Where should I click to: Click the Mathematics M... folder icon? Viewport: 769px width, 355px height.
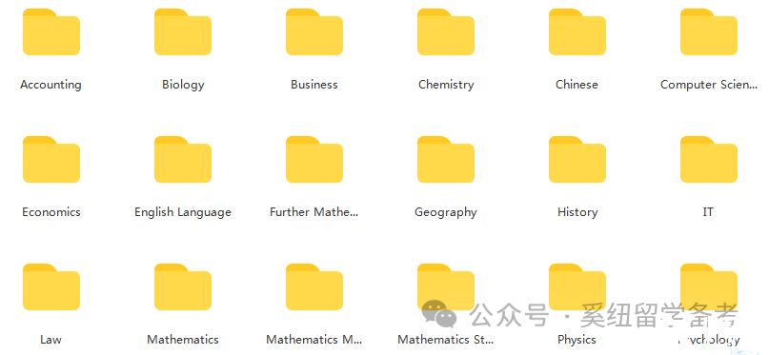point(314,286)
